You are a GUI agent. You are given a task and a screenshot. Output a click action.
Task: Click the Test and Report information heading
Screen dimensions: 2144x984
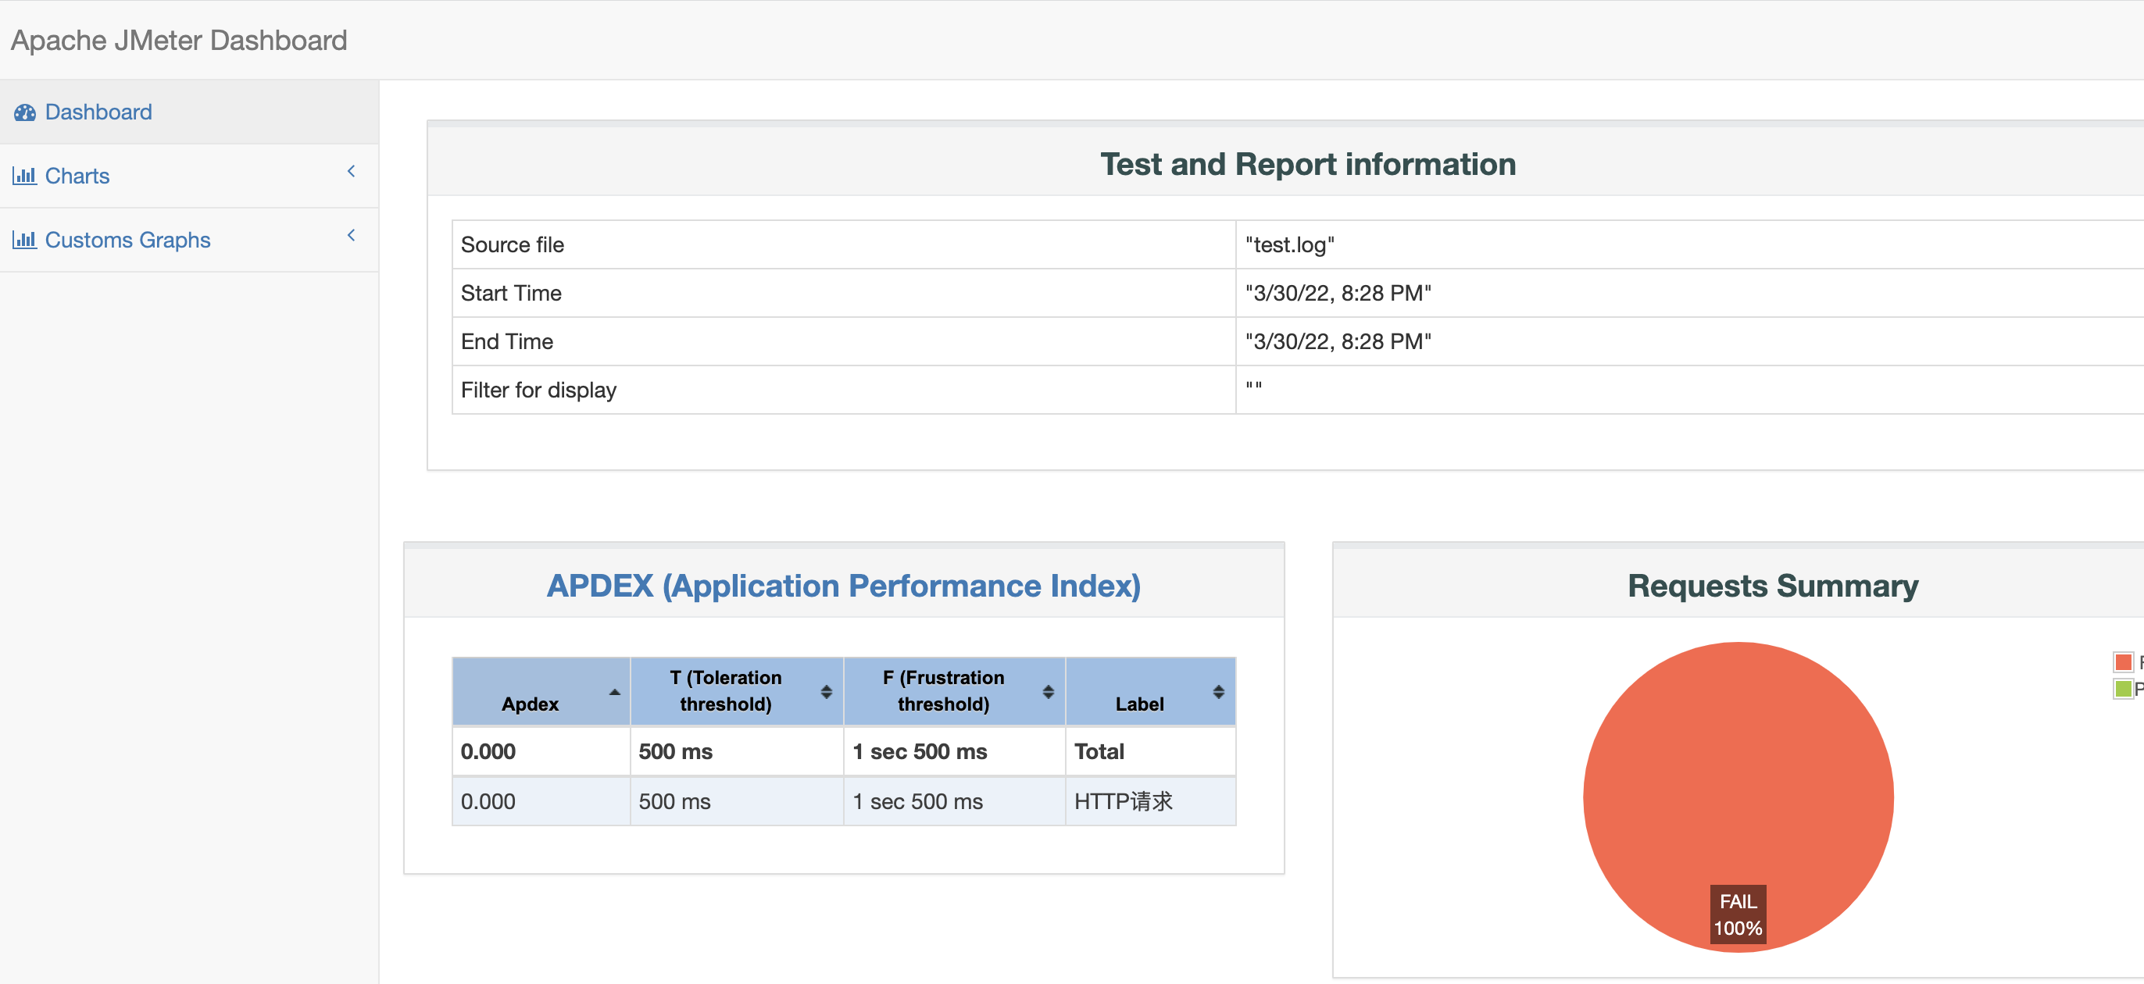(x=1309, y=164)
